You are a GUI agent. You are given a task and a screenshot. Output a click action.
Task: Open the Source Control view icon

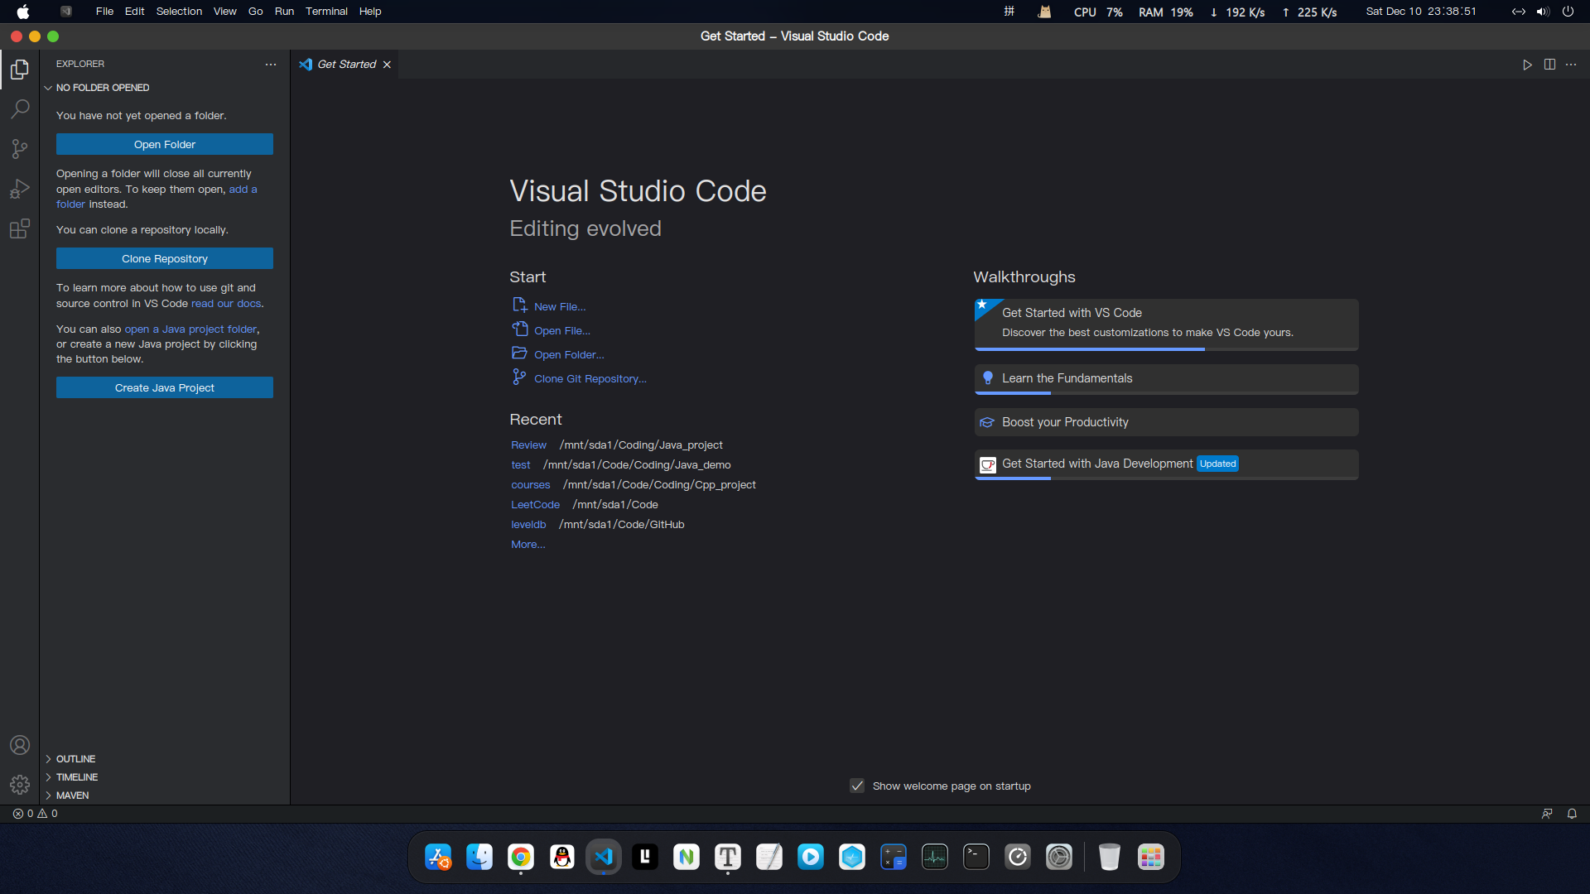(x=20, y=149)
